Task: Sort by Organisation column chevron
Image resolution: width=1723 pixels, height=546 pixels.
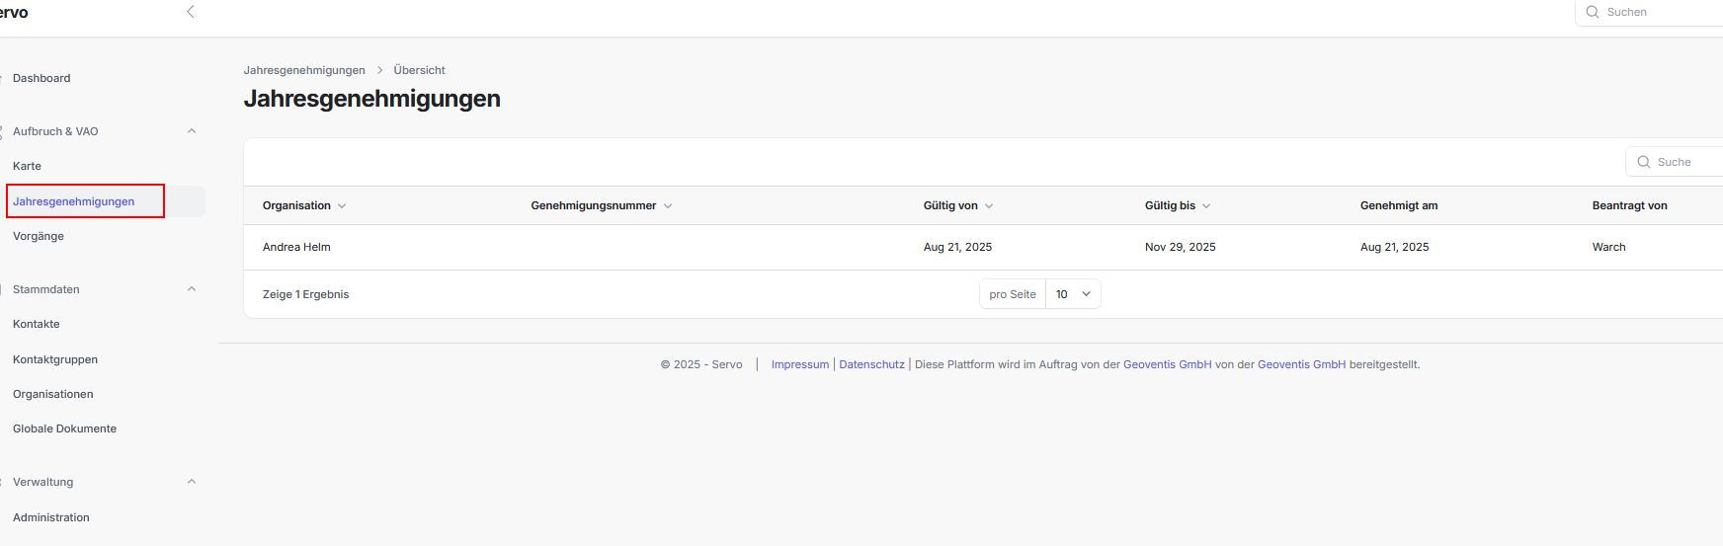Action: point(342,206)
